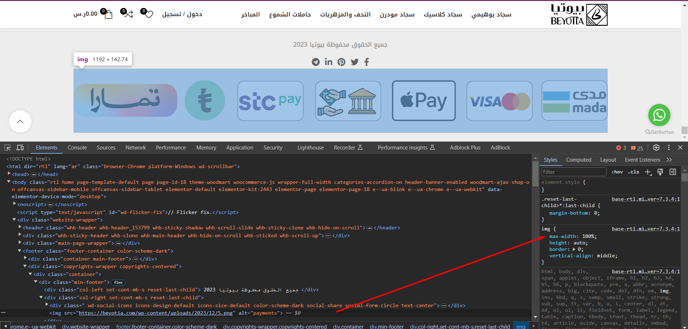Click the vertical-align middle value
688x329 pixels.
pos(606,256)
